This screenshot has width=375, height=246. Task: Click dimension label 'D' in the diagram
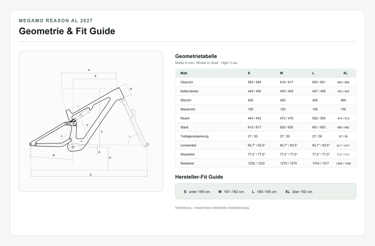[x=131, y=89]
